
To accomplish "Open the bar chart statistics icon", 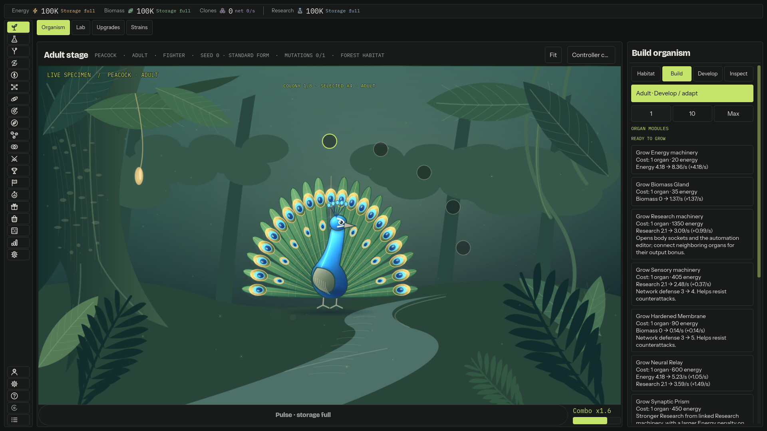I will pyautogui.click(x=18, y=243).
